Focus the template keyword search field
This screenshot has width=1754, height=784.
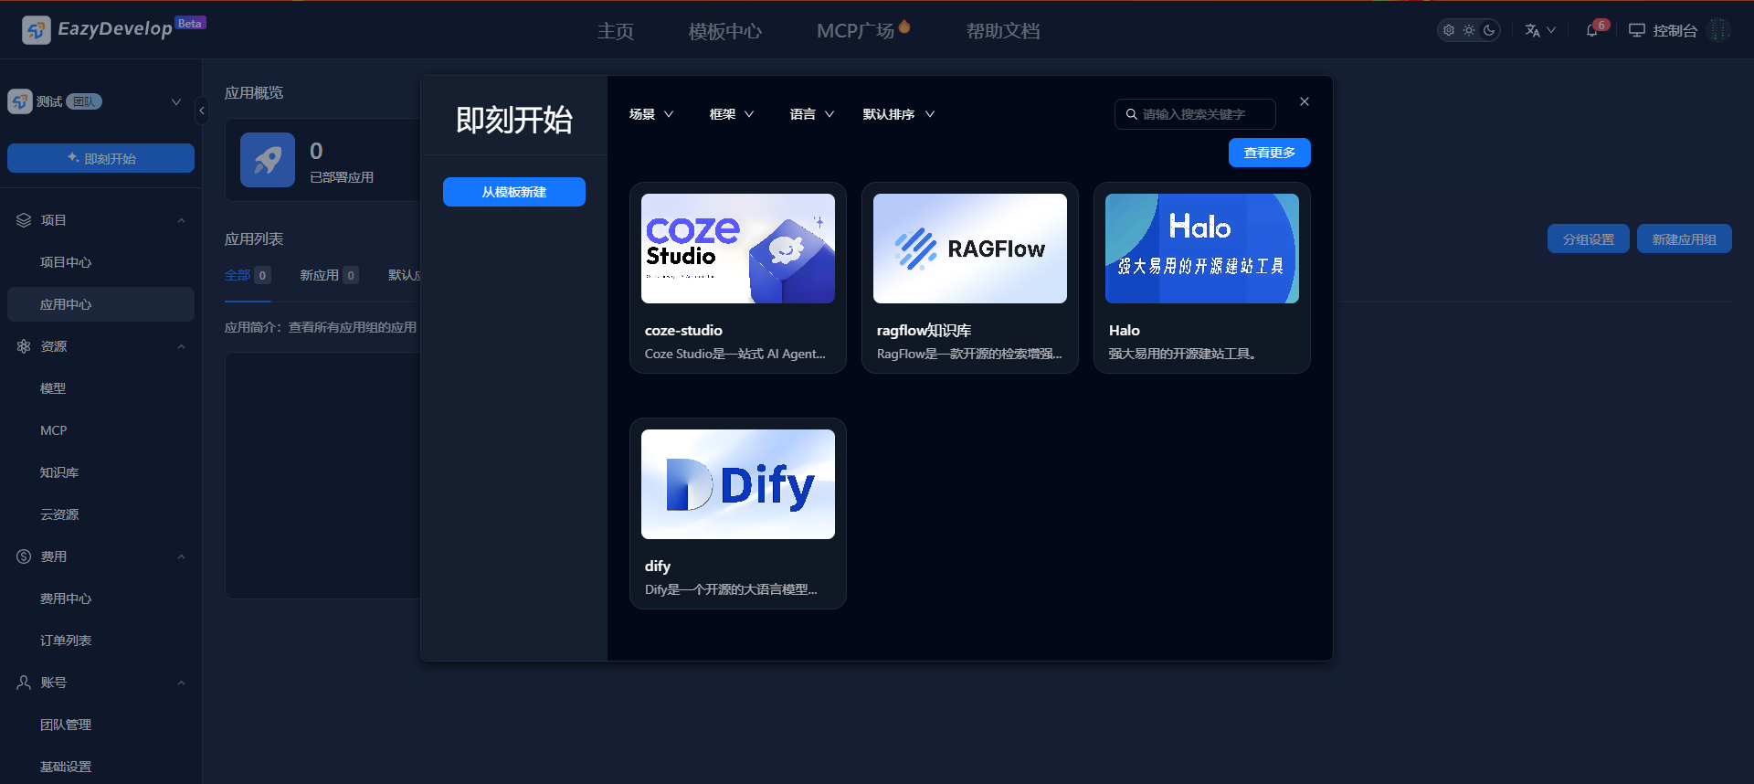pyautogui.click(x=1195, y=114)
